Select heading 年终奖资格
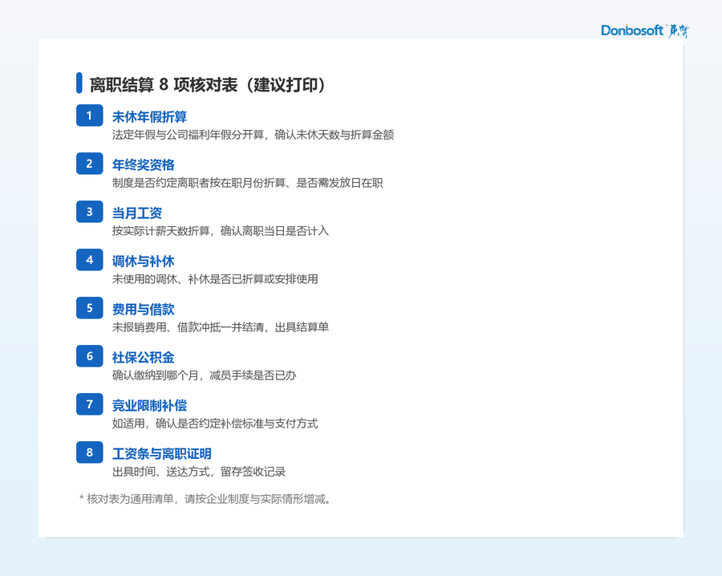This screenshot has width=722, height=576. [144, 164]
